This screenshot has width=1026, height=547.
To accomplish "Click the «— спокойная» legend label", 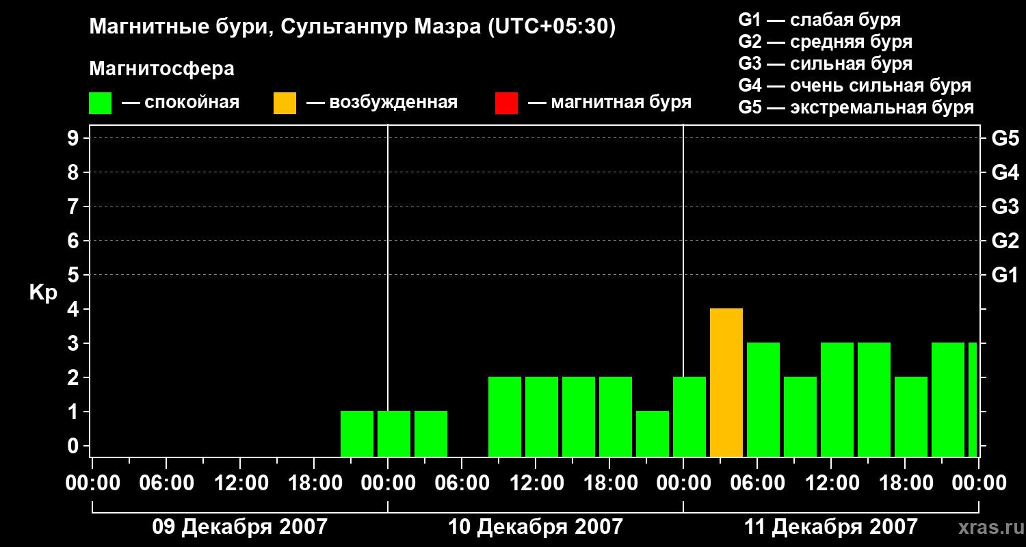I will pyautogui.click(x=181, y=103).
